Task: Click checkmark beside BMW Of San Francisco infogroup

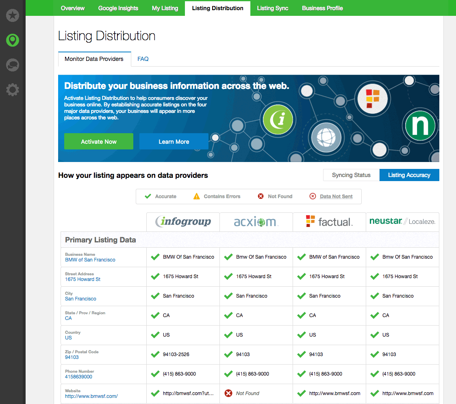Action: point(155,257)
